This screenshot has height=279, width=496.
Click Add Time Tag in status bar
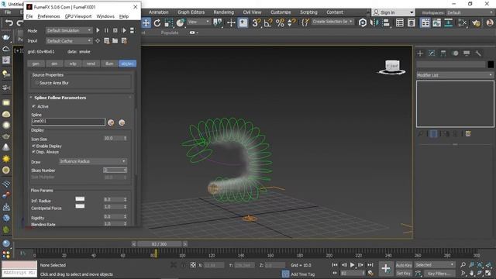303,274
